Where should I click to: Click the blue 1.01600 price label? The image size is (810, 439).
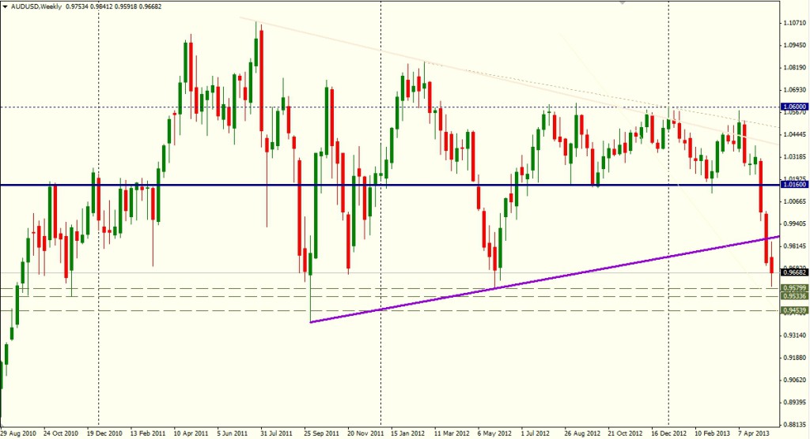pos(794,185)
